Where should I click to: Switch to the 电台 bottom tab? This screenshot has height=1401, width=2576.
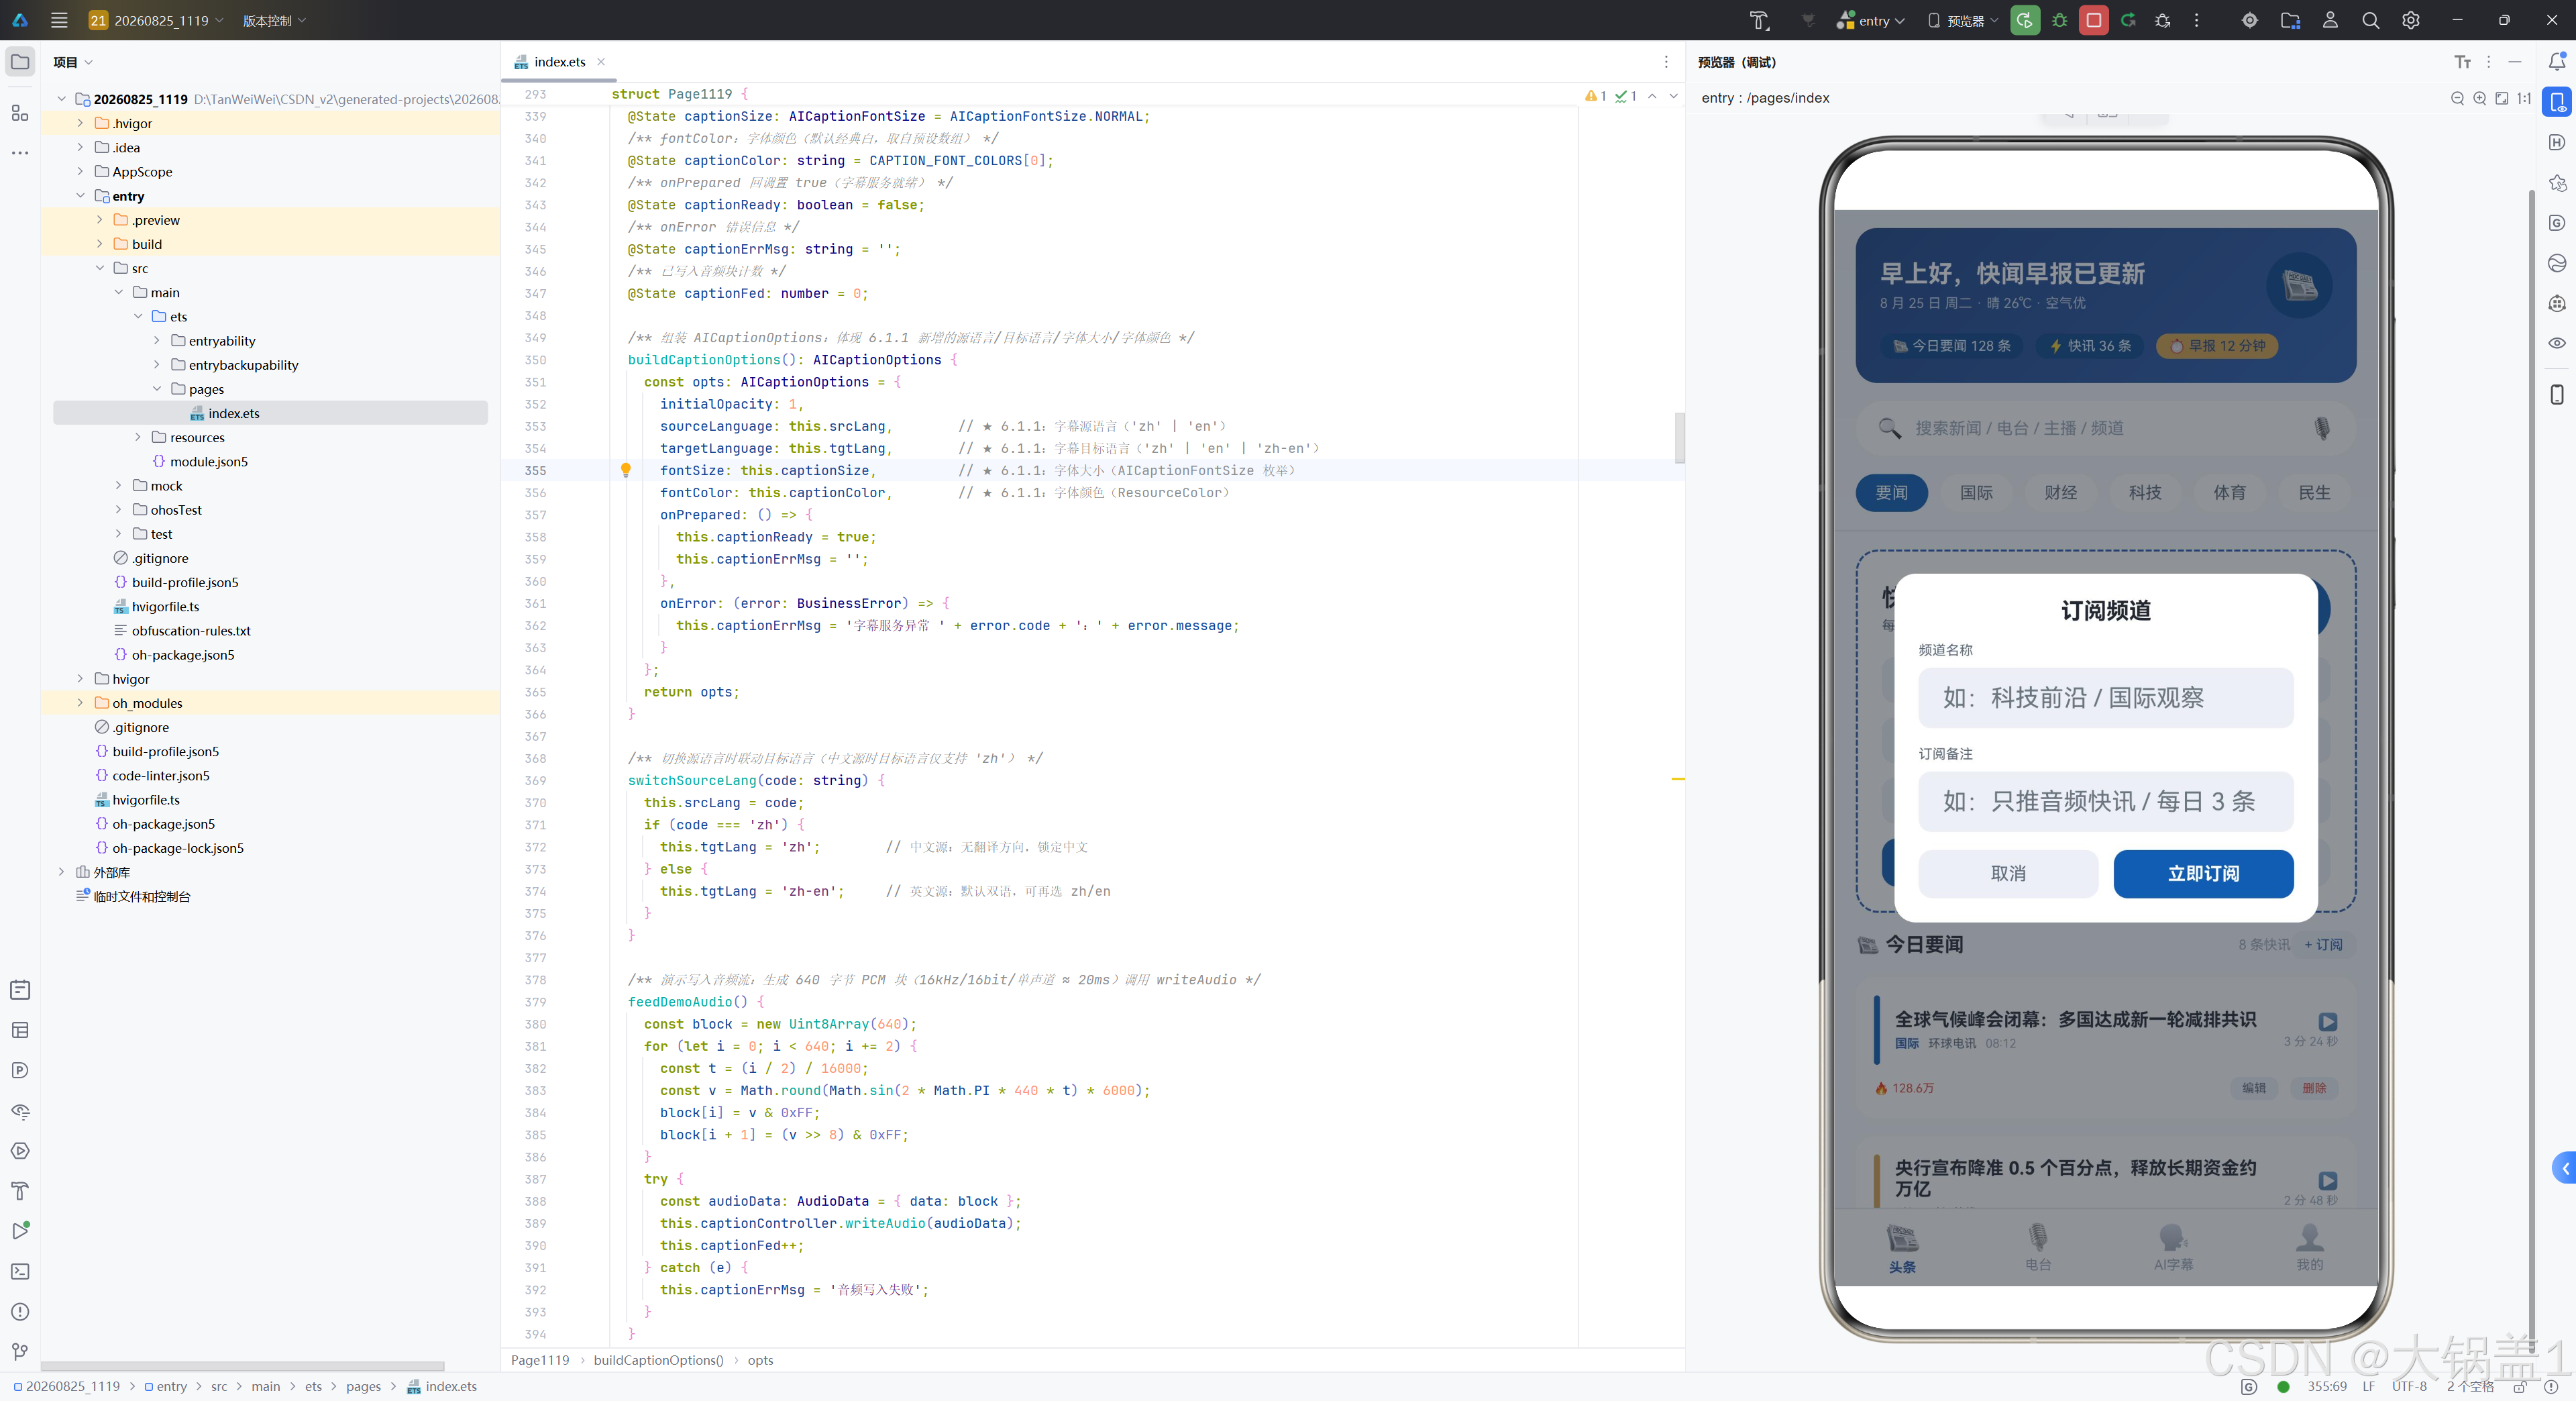(x=2038, y=1246)
